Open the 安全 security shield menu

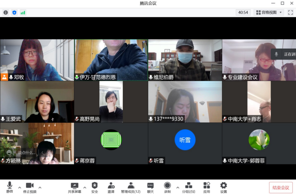[94, 187]
